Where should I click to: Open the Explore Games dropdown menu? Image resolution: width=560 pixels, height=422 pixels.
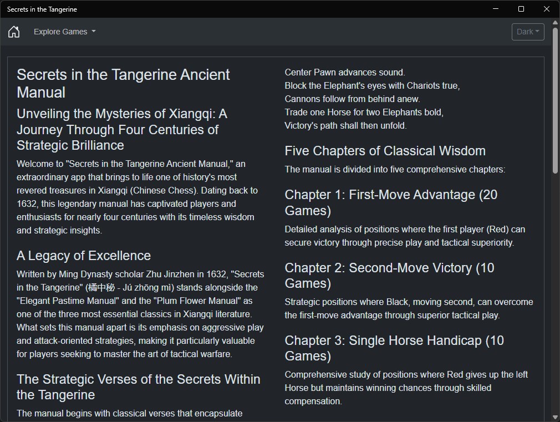(x=64, y=32)
